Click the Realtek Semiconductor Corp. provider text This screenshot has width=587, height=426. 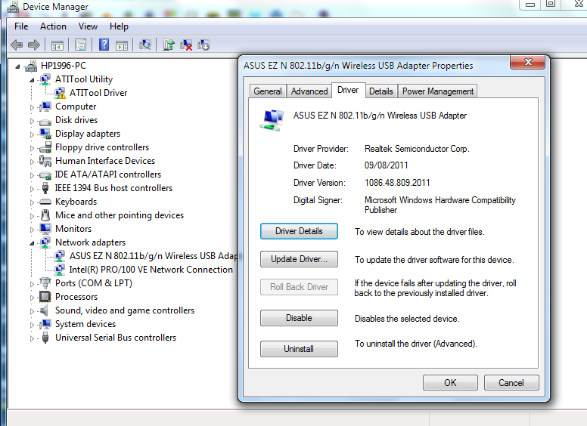[417, 149]
